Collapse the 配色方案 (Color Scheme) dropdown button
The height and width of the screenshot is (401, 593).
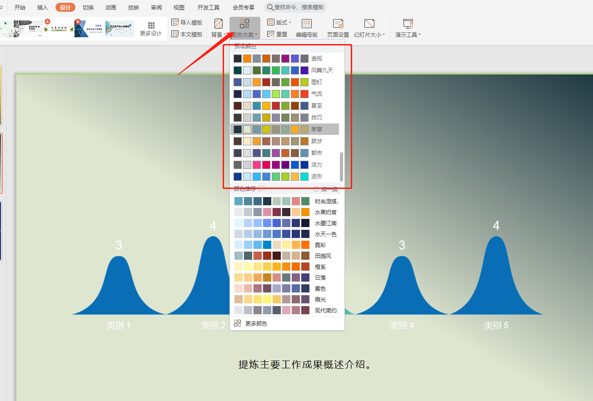coord(244,28)
